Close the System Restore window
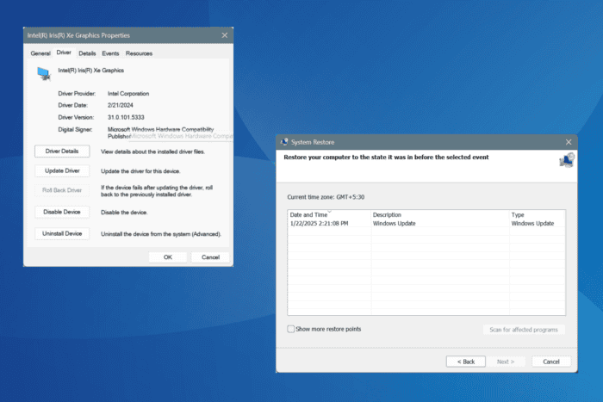This screenshot has width=603, height=402. click(x=569, y=142)
